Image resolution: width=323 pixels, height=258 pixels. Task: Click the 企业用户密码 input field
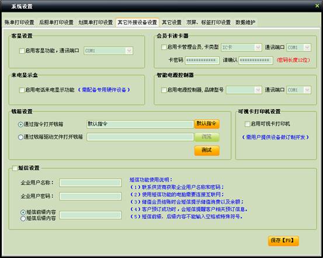91,196
